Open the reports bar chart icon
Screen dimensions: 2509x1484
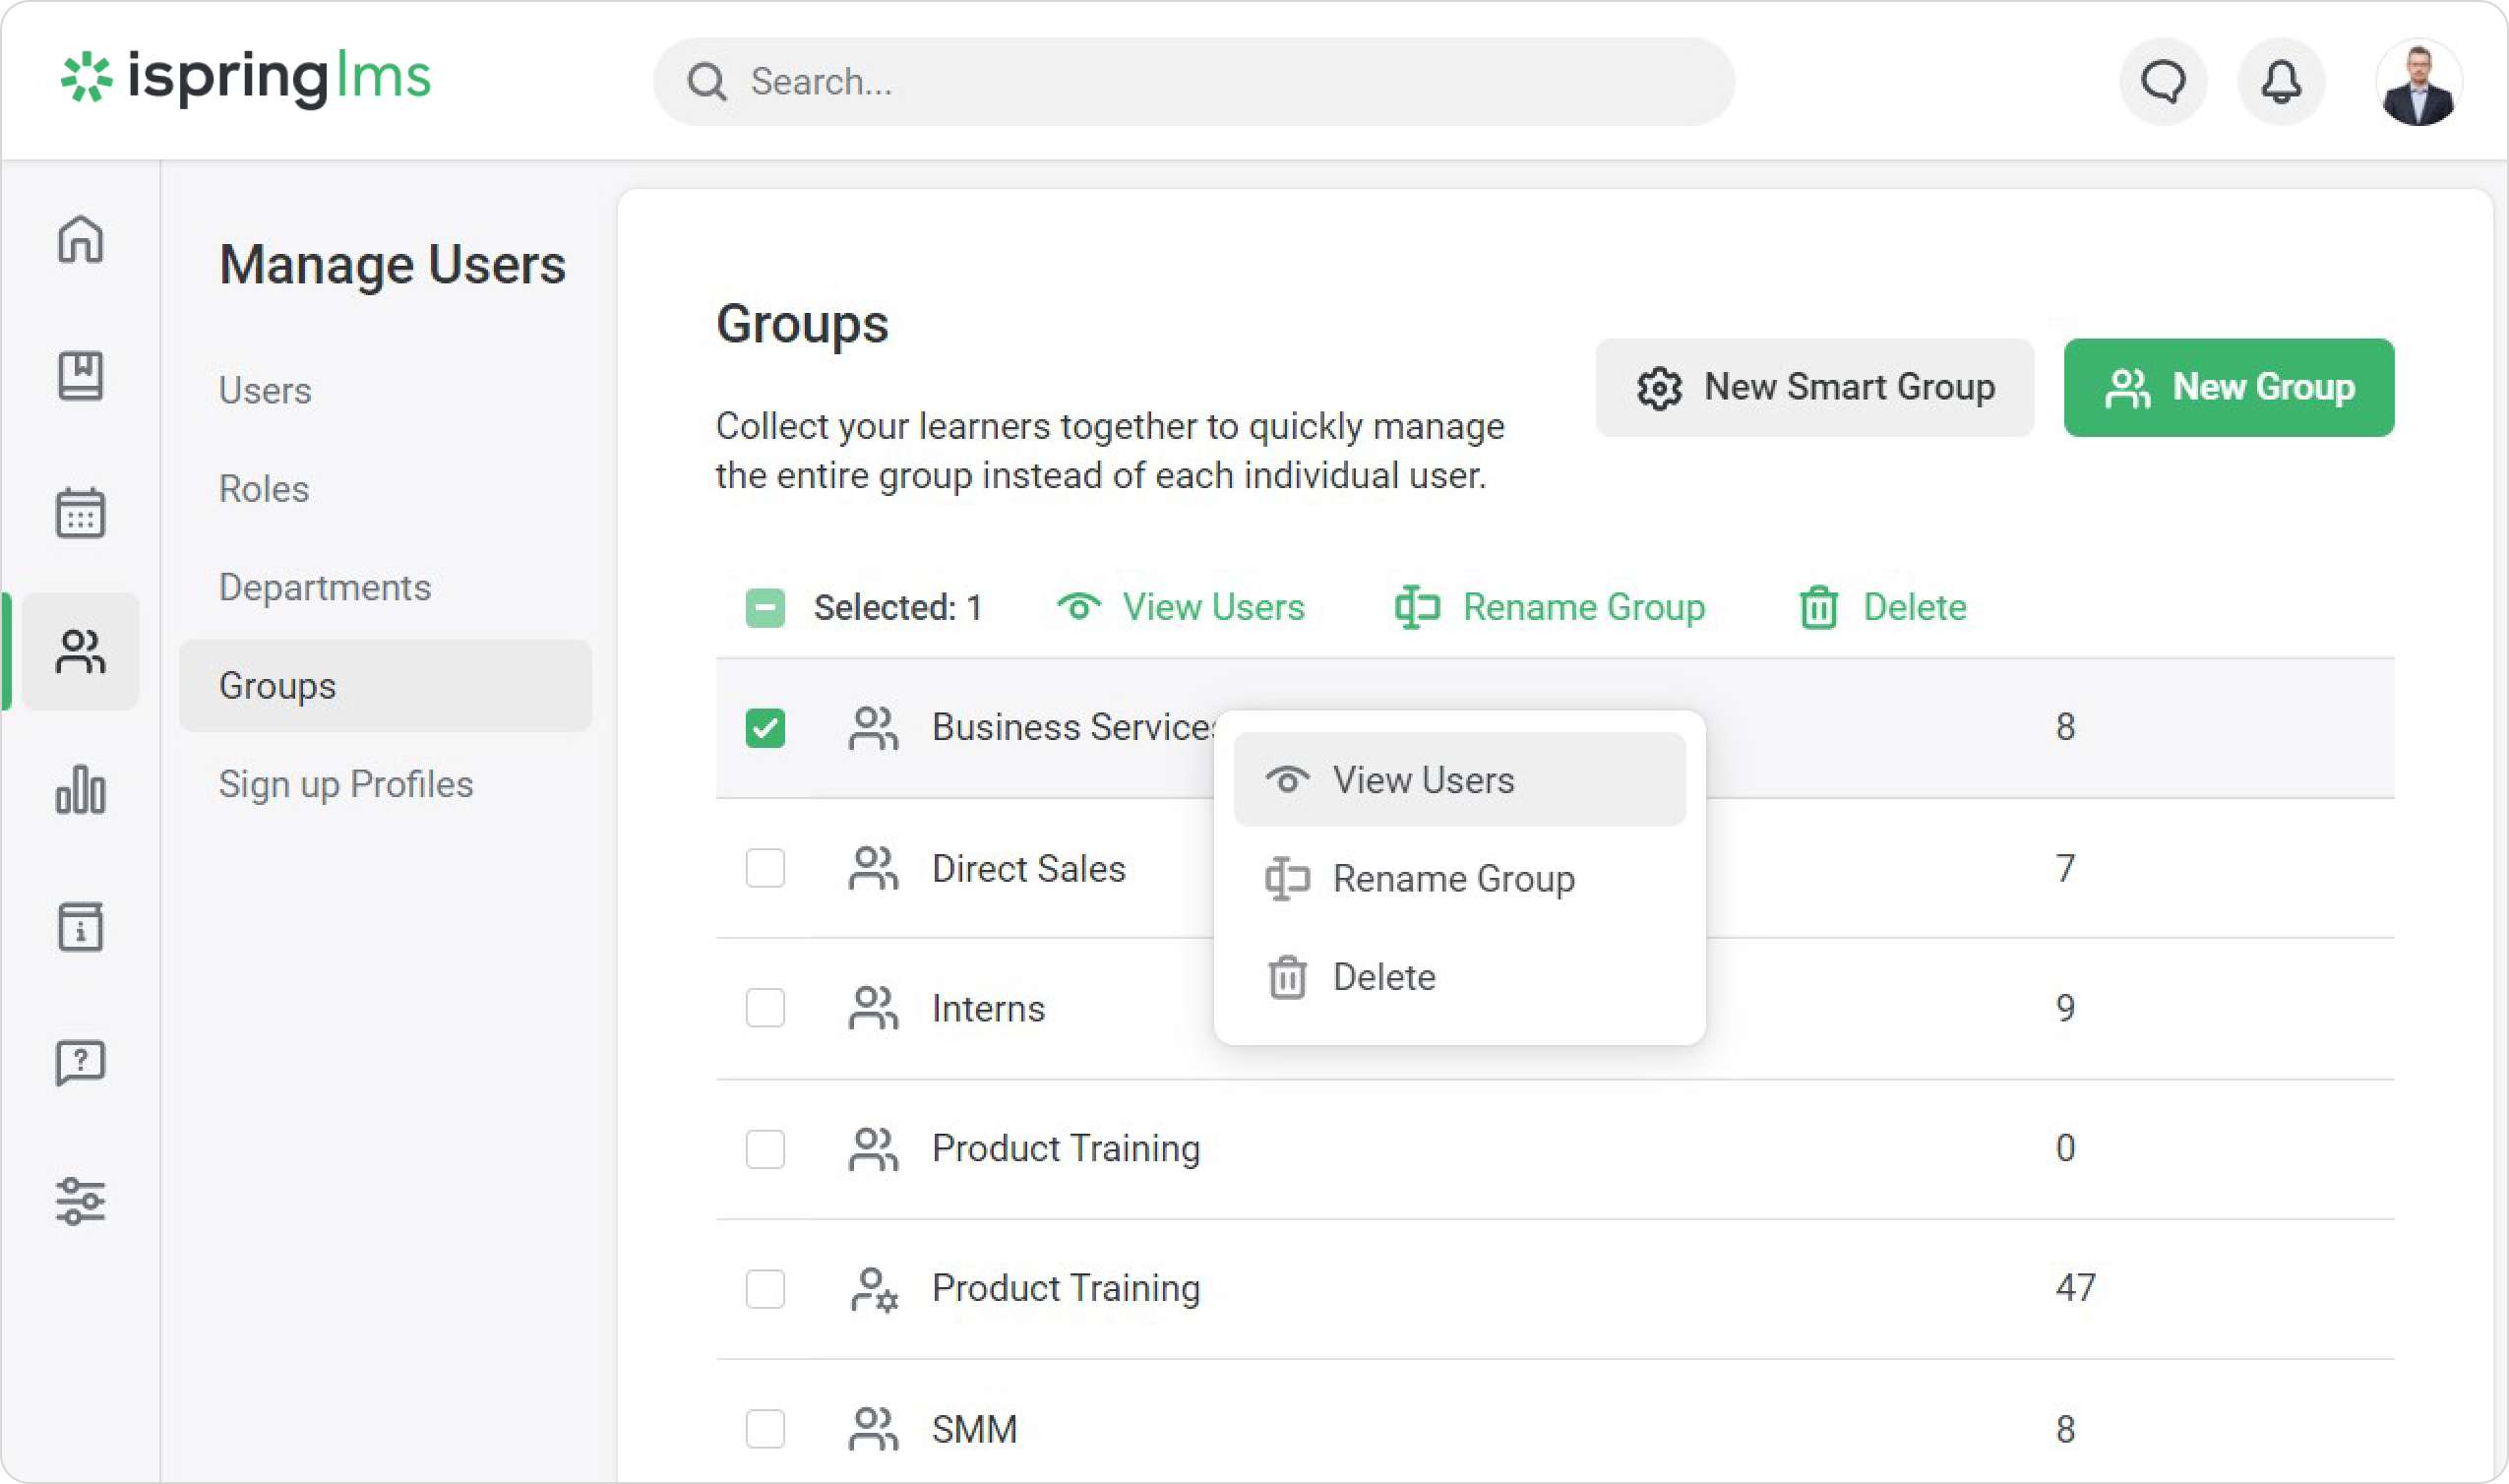[x=80, y=790]
